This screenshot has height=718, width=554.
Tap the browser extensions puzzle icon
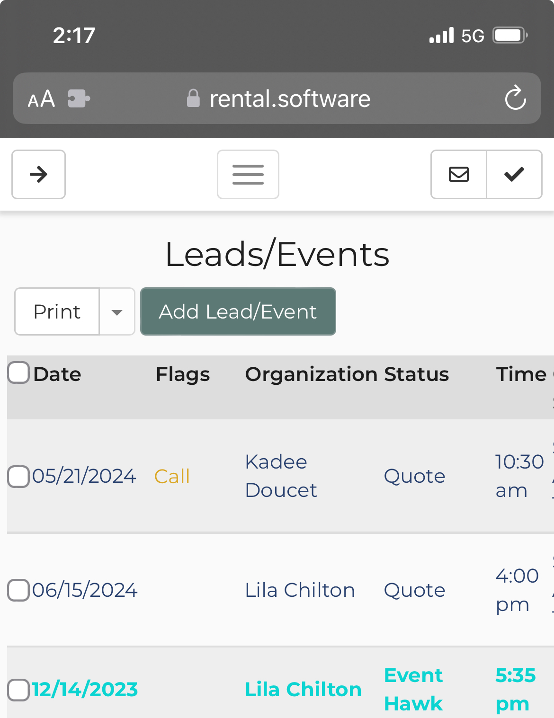(x=79, y=98)
